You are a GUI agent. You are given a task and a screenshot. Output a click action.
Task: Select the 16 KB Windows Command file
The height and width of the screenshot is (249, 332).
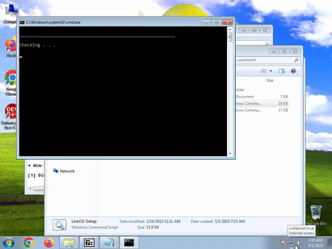(262, 103)
